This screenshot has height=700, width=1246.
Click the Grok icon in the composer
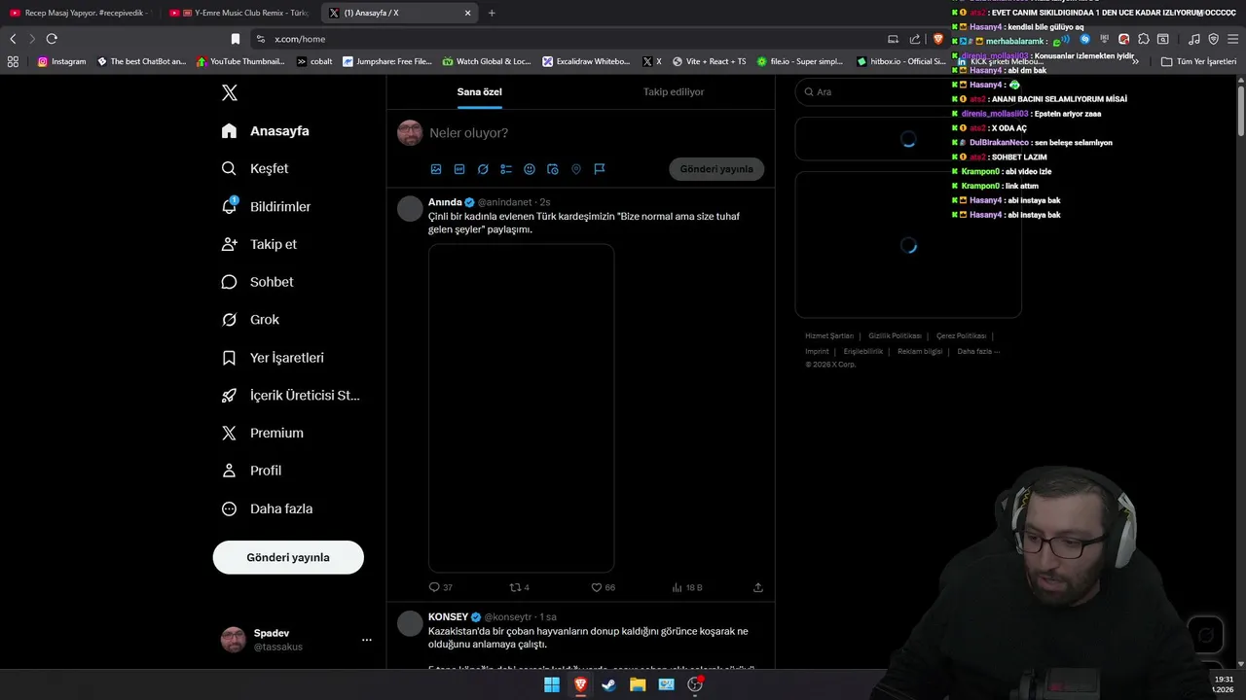(x=483, y=169)
